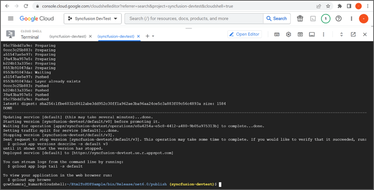Click the 'Updating service [default]' line
The image size is (374, 190).
pos(78,117)
